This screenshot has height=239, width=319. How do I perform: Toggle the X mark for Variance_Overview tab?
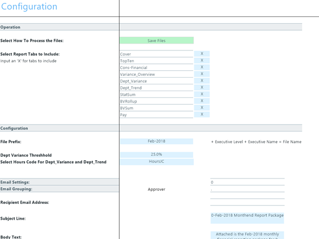(x=202, y=74)
